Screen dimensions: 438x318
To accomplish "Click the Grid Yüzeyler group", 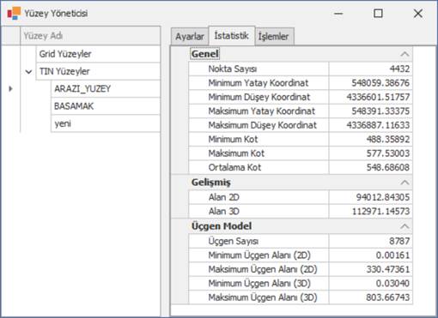I will 98,54.
